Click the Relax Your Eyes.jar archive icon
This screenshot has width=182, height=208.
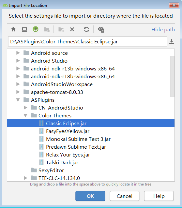41,155
